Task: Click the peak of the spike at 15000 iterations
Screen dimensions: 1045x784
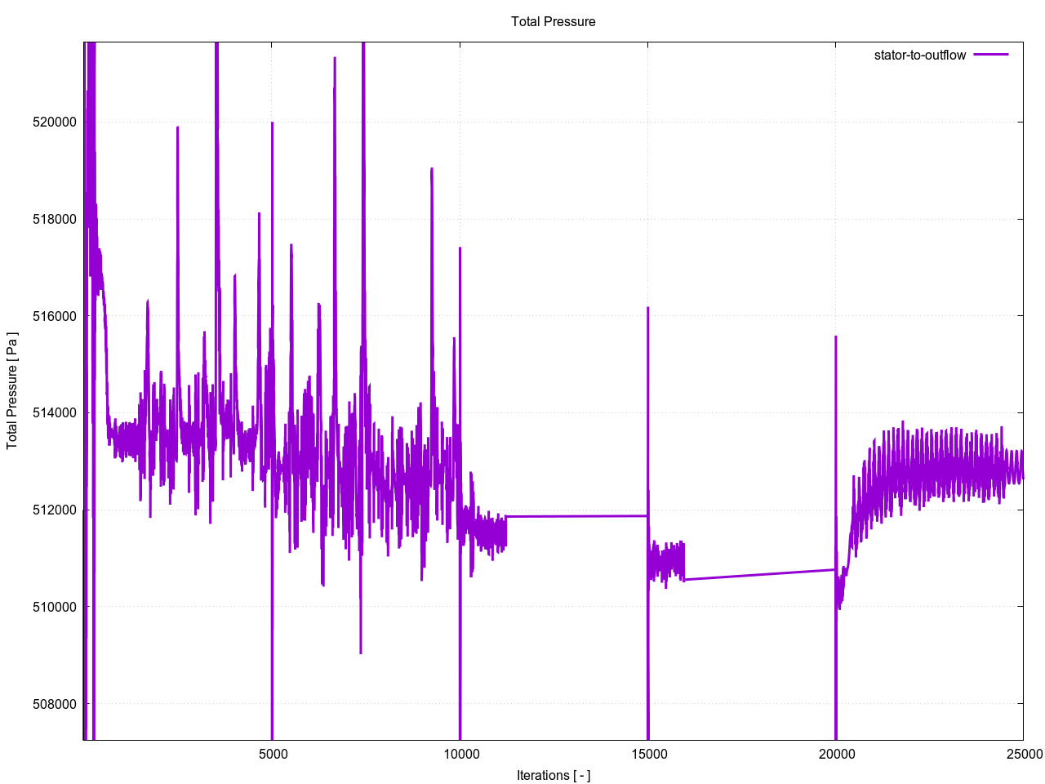Action: tap(648, 309)
